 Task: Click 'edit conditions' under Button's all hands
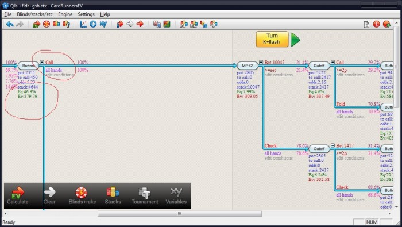[x=59, y=75]
